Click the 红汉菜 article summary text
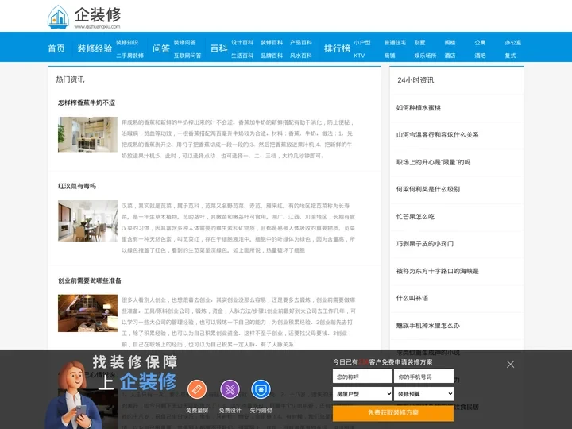 238,228
